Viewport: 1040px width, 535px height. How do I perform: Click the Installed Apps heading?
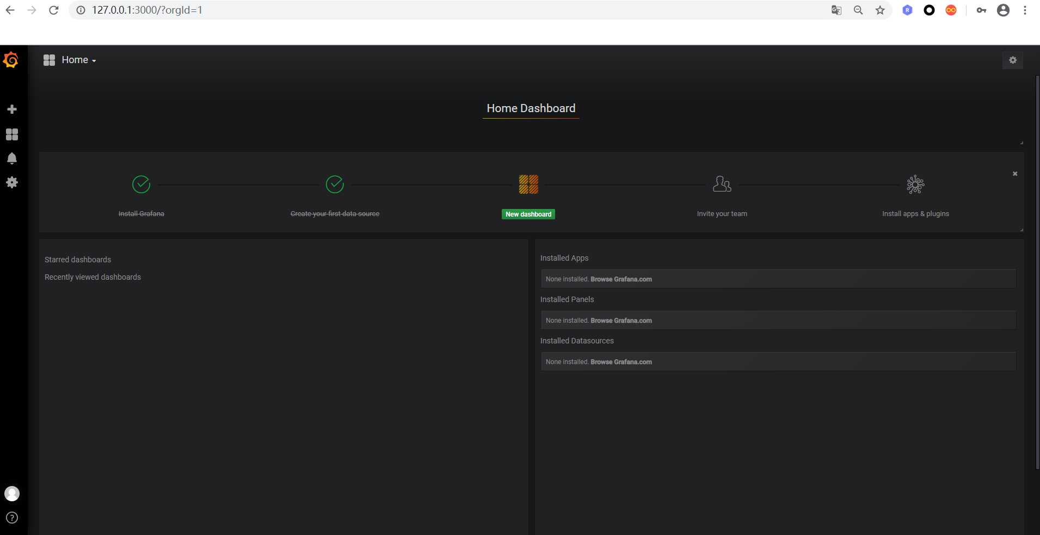pyautogui.click(x=564, y=258)
